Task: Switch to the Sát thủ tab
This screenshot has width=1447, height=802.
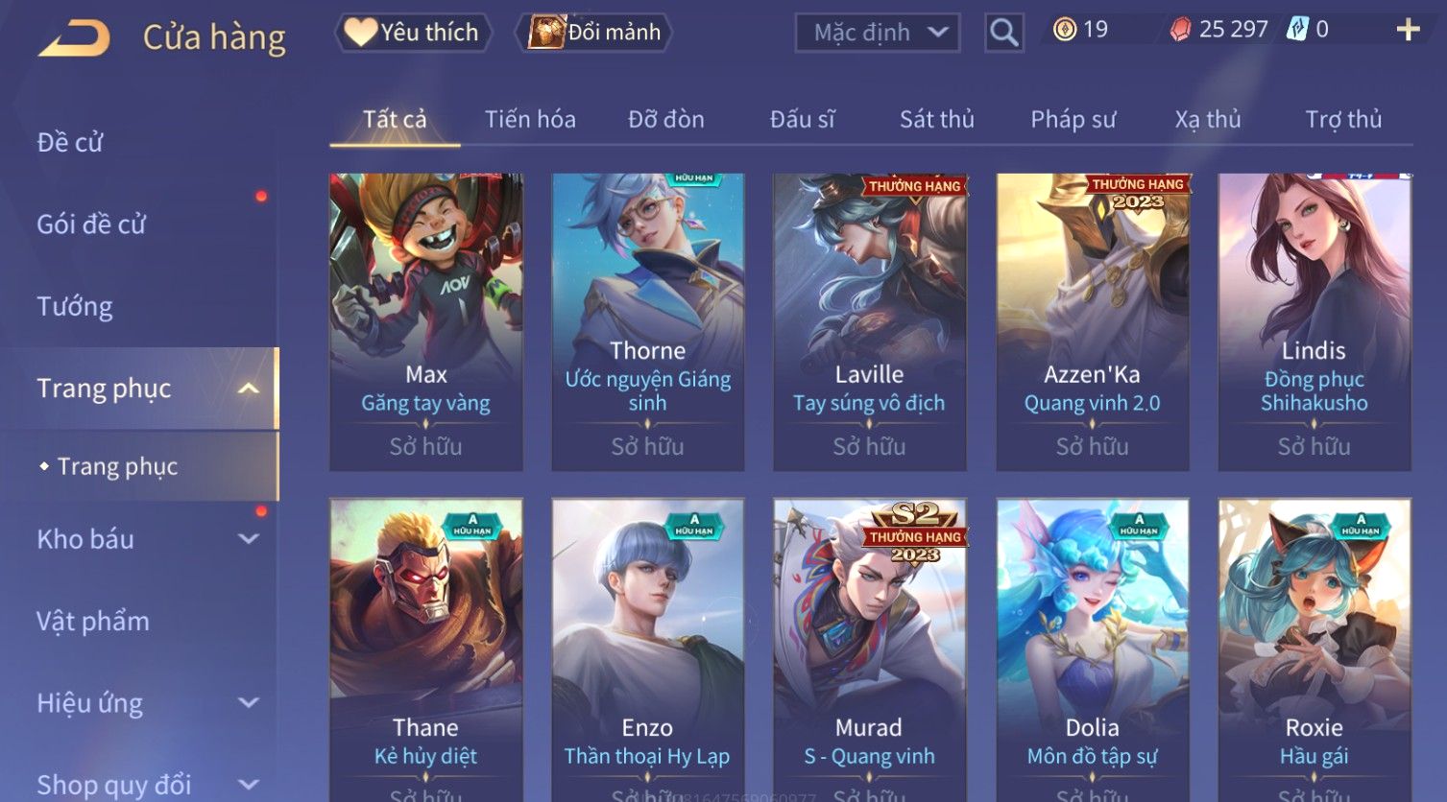Action: coord(936,119)
